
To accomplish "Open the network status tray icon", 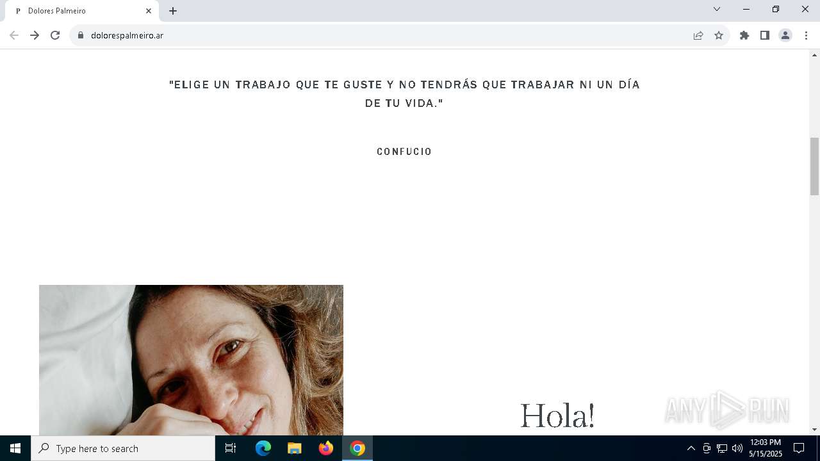I will (x=722, y=448).
